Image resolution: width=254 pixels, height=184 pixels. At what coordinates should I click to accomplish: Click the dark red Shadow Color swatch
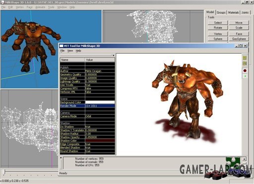[x=100, y=141]
